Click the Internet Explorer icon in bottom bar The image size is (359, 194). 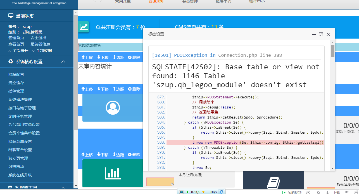[x=221, y=192]
